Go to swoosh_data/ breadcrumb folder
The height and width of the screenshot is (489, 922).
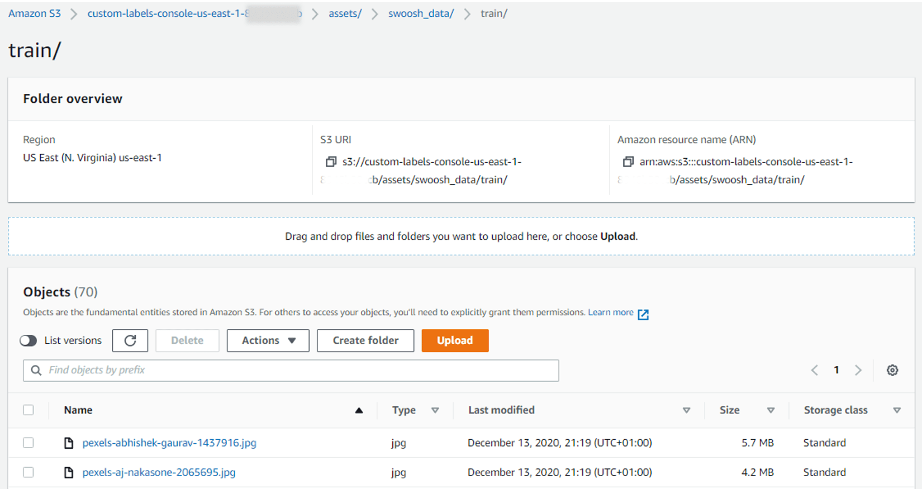(421, 13)
